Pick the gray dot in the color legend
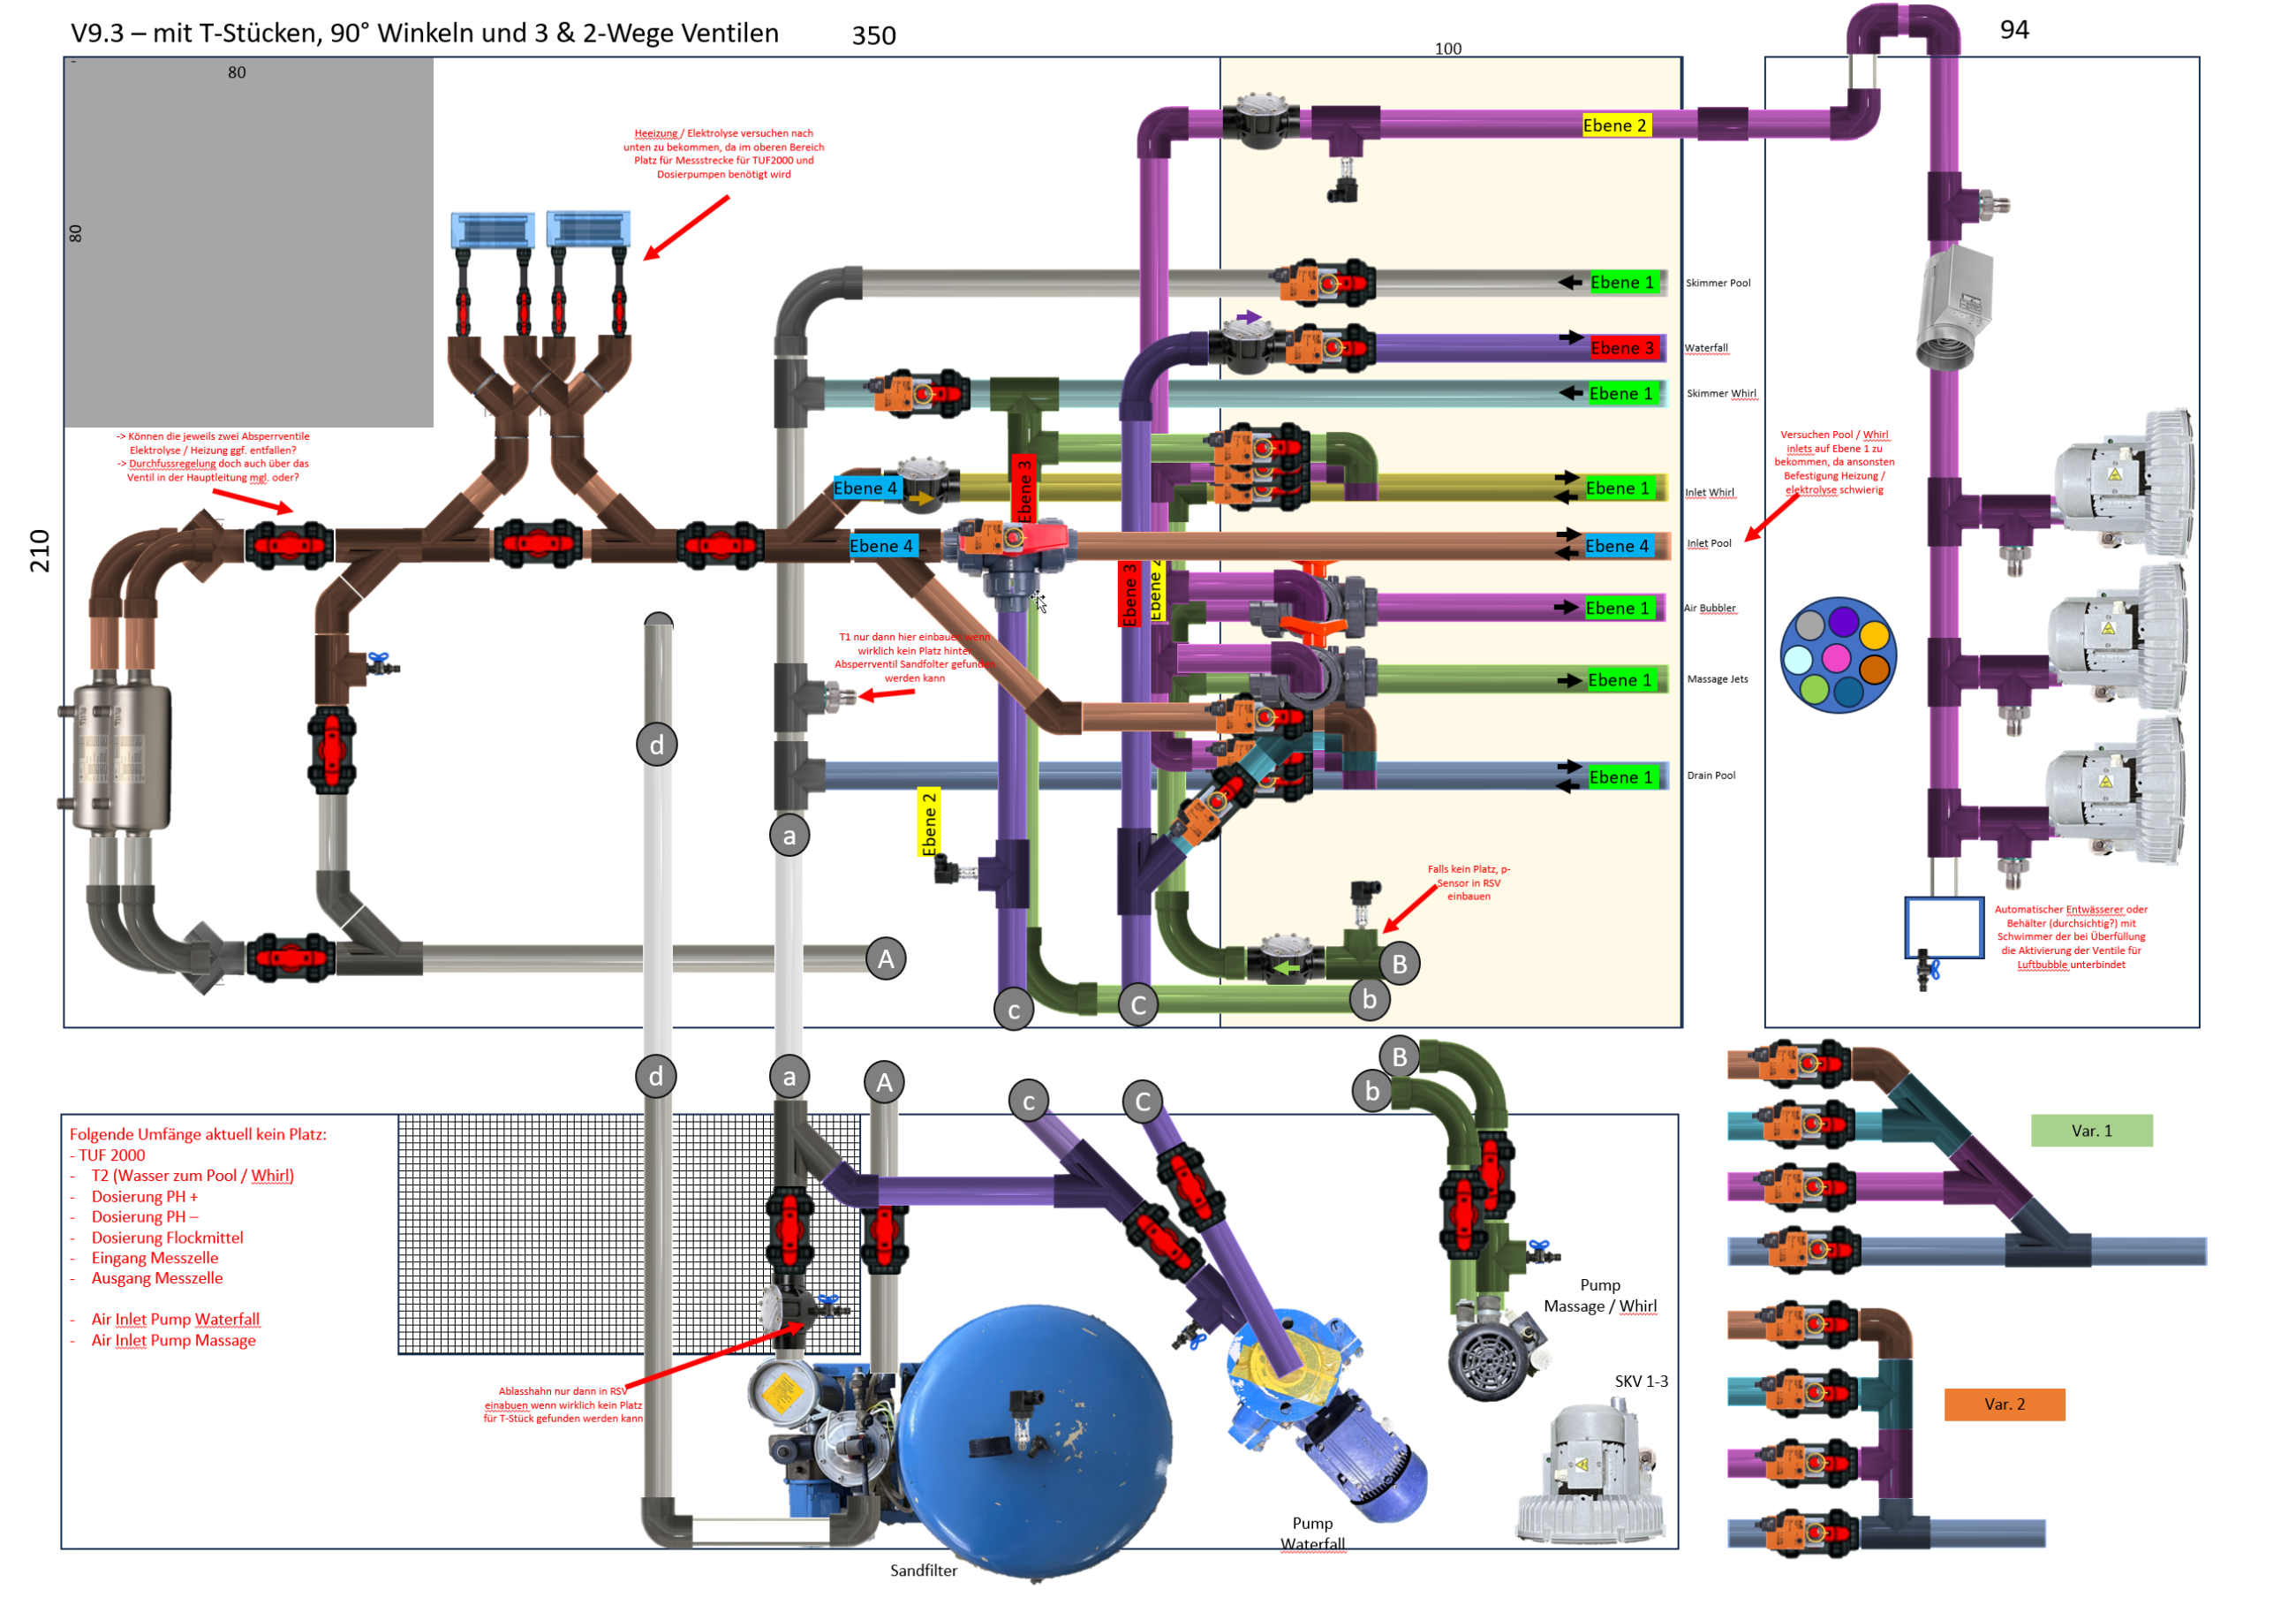Viewport: 2296px width, 1605px height. tap(1810, 625)
